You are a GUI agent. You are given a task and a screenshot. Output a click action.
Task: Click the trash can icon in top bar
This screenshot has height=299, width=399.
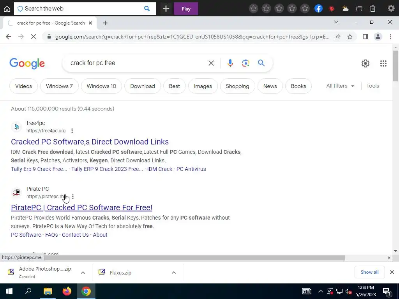[373, 9]
